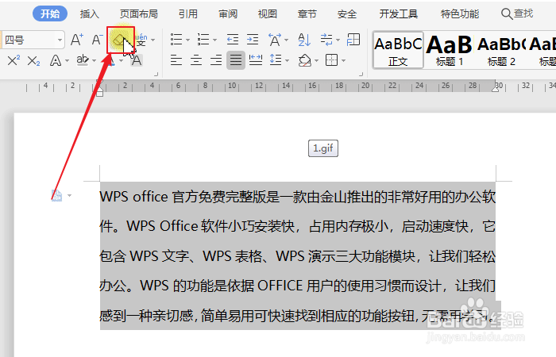Viewport: 556px width, 357px height.
Task: Expand the line spacing dropdown arrow
Action: 287,61
